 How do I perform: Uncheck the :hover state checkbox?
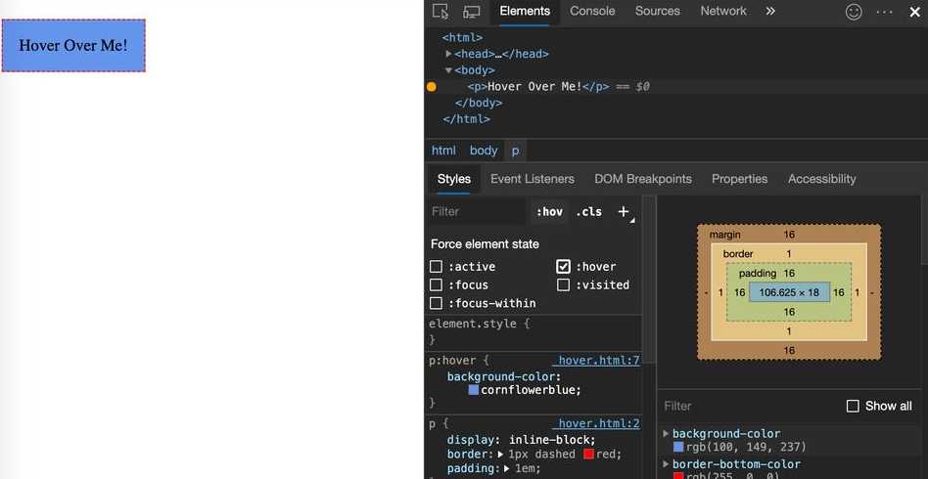coord(563,267)
